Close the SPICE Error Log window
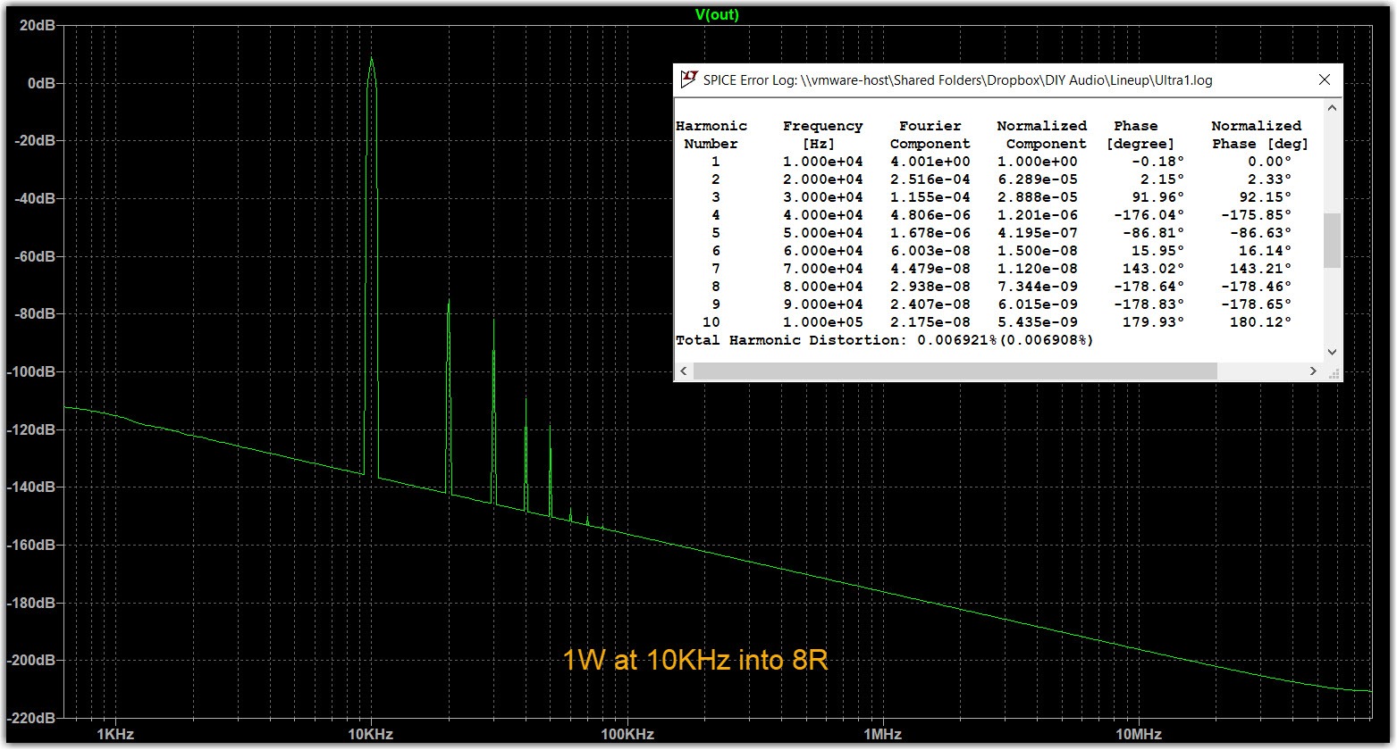Screen dimensions: 1397x750 coord(1325,79)
